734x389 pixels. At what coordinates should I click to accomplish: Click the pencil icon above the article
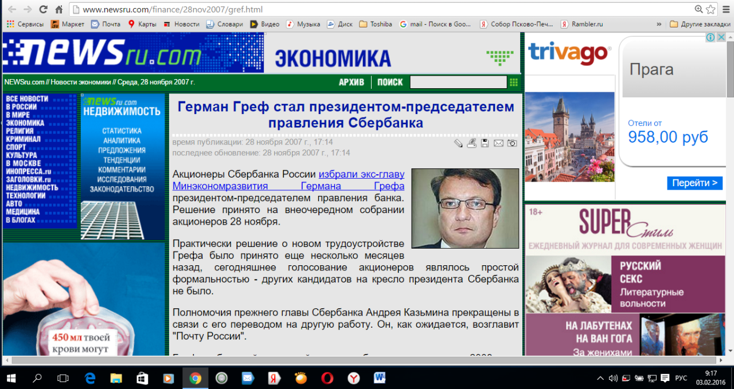tap(458, 143)
